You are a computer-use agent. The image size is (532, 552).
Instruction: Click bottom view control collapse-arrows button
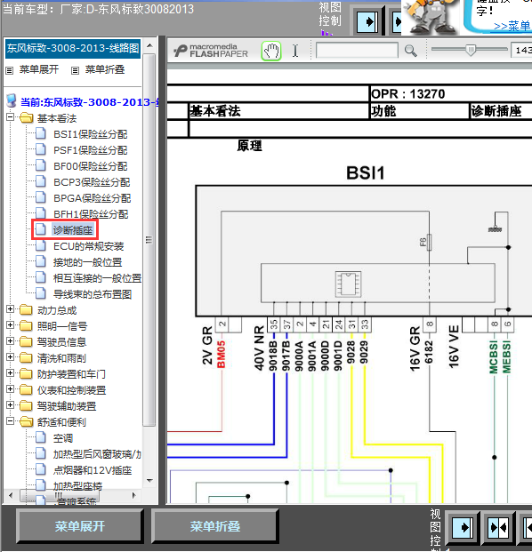pyautogui.click(x=498, y=527)
